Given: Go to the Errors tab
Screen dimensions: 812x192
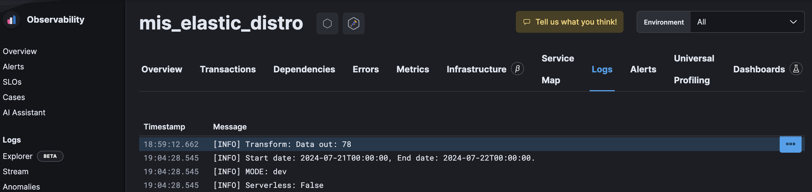Looking at the screenshot, I should pyautogui.click(x=366, y=69).
